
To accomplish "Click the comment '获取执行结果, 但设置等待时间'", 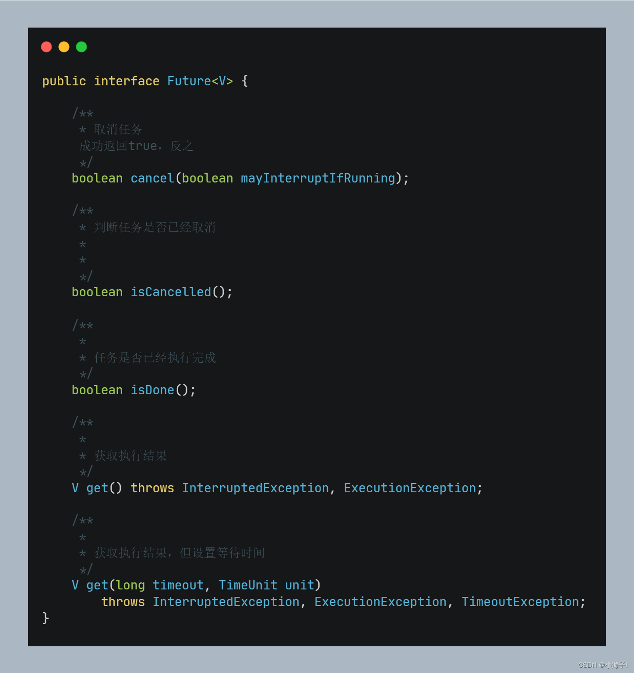I will (x=180, y=553).
